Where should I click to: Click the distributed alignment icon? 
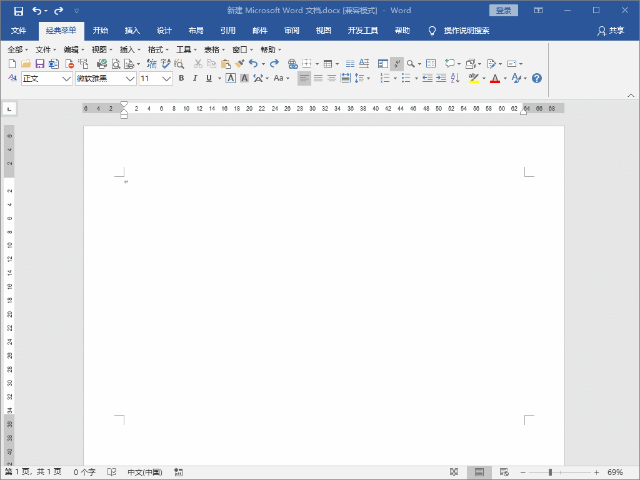tap(345, 78)
